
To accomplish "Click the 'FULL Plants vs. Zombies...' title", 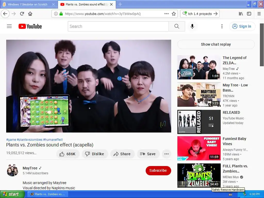I will coord(235,169).
